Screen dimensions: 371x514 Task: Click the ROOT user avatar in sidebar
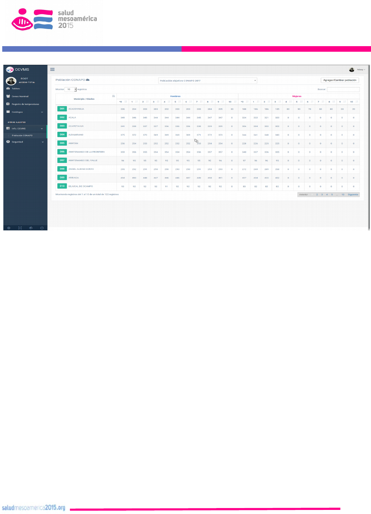pos(11,81)
